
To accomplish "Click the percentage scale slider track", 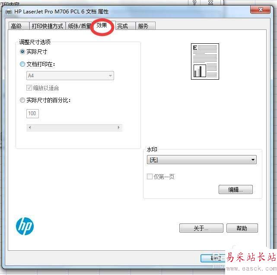I will coord(74,127).
